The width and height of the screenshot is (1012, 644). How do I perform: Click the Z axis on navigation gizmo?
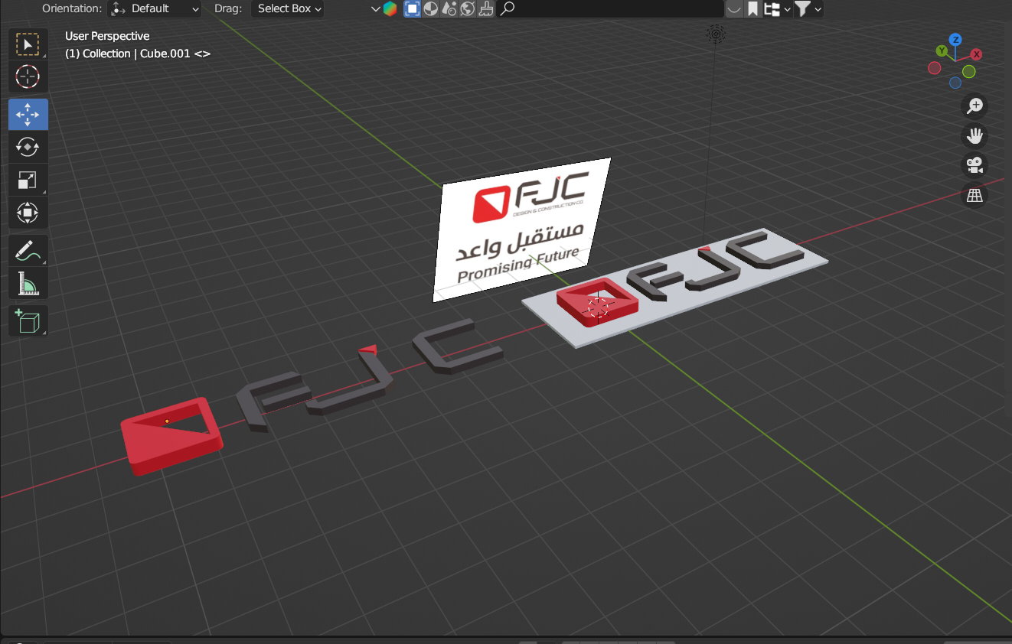pos(955,39)
